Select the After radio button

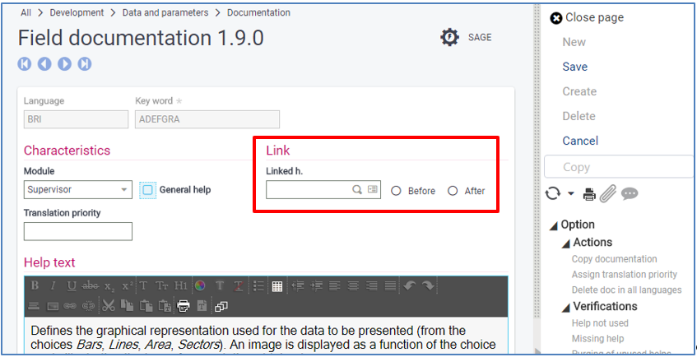point(453,191)
